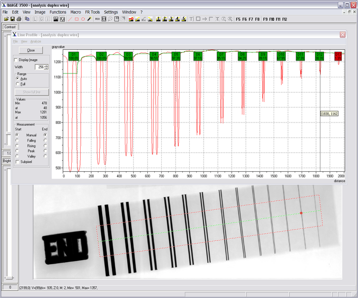The height and width of the screenshot is (298, 358).
Task: Select the pencil marker tool
Action: tap(89, 19)
